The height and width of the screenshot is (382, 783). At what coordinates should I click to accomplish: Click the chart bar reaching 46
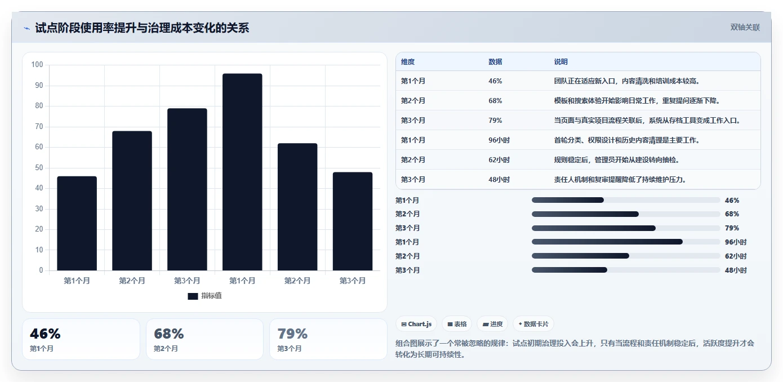77,224
